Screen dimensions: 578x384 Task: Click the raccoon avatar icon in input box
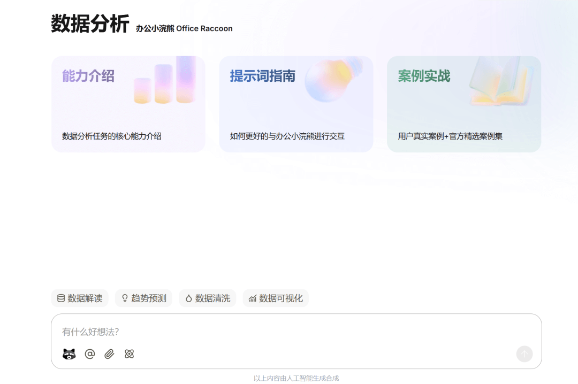(x=69, y=354)
